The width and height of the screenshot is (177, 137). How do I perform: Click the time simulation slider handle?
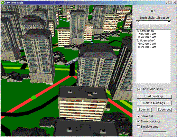[143, 132]
